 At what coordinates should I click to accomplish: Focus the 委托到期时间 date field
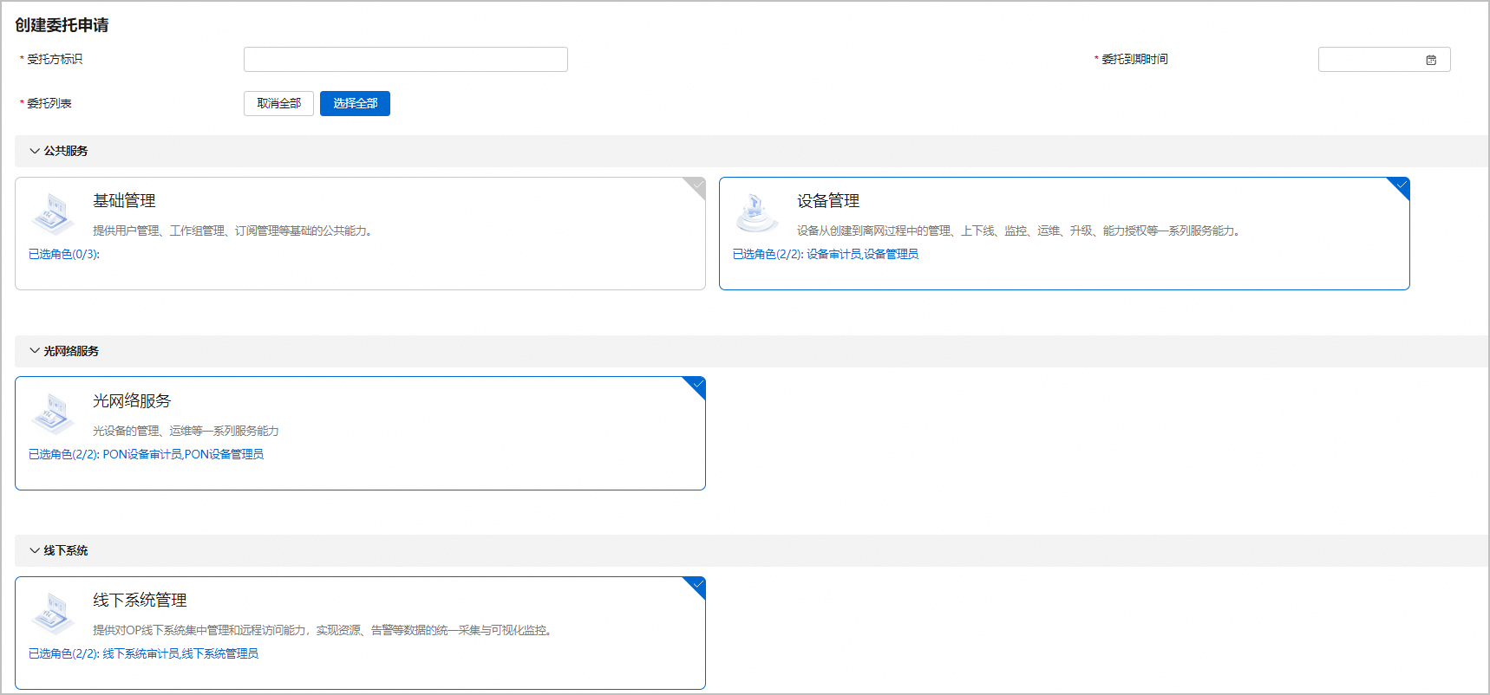click(x=1384, y=59)
